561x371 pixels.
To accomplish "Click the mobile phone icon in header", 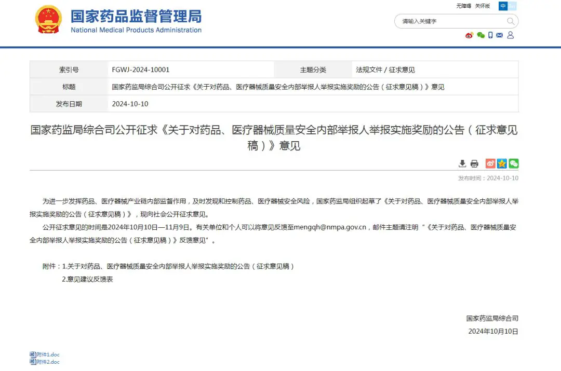I will click(490, 35).
